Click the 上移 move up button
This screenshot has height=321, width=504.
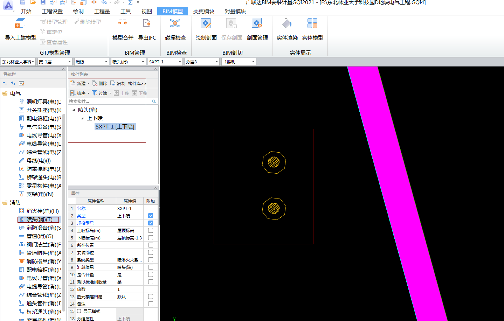click(122, 93)
